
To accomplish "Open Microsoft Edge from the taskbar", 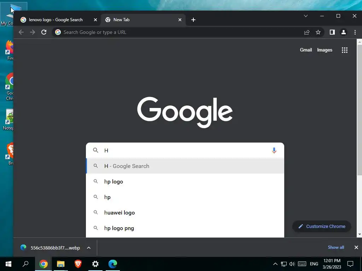I will click(113, 264).
